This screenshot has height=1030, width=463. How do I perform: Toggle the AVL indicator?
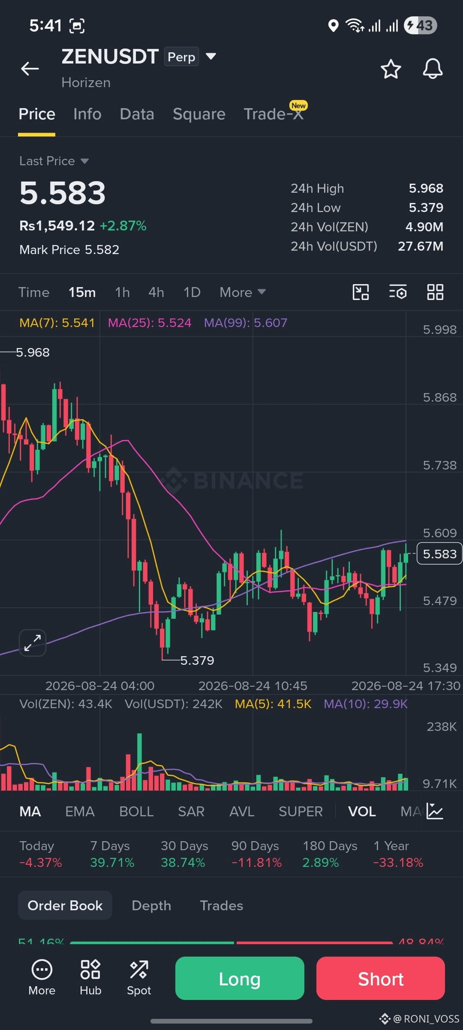[x=242, y=812]
